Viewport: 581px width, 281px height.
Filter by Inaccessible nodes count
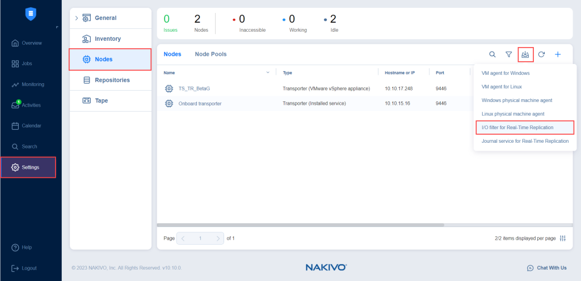[249, 24]
